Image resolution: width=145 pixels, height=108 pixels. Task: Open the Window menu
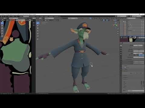tap(13, 16)
